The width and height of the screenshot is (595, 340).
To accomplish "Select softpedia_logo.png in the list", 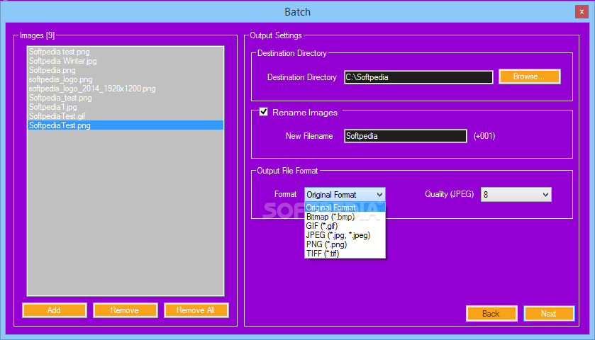I will [x=126, y=79].
